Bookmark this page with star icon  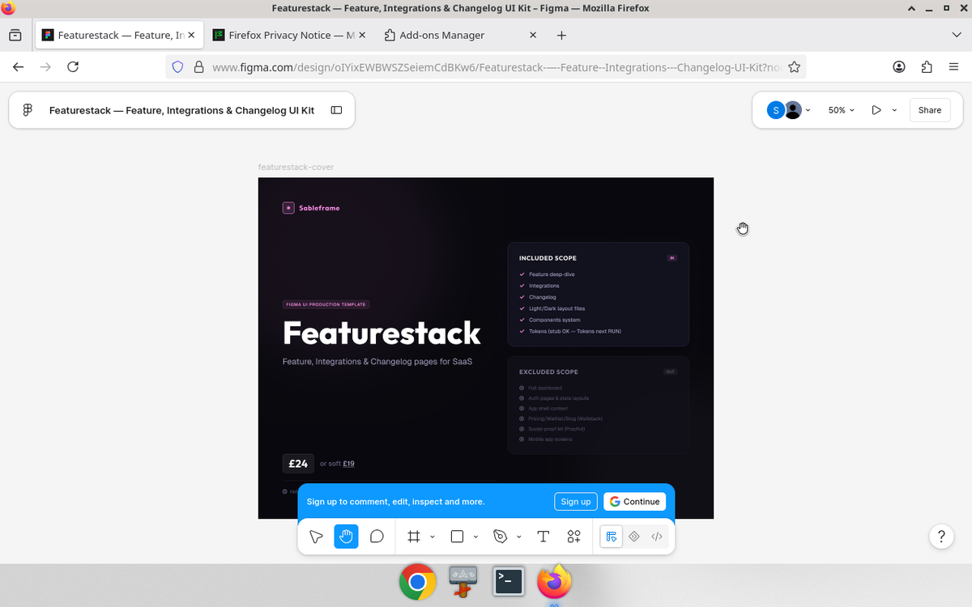[x=795, y=67]
